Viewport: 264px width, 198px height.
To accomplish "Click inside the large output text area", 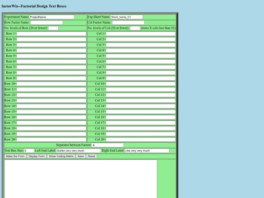I will [x=81, y=179].
